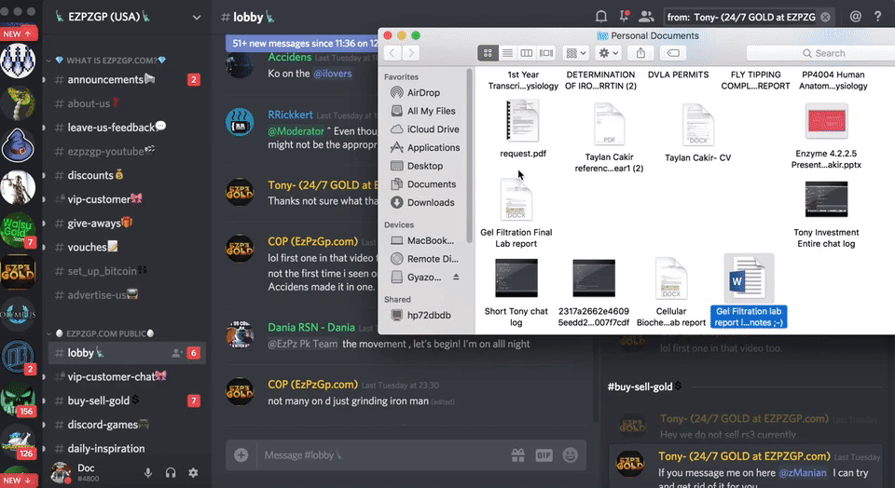The width and height of the screenshot is (895, 488).
Task: Open the GIF picker
Action: tap(544, 454)
